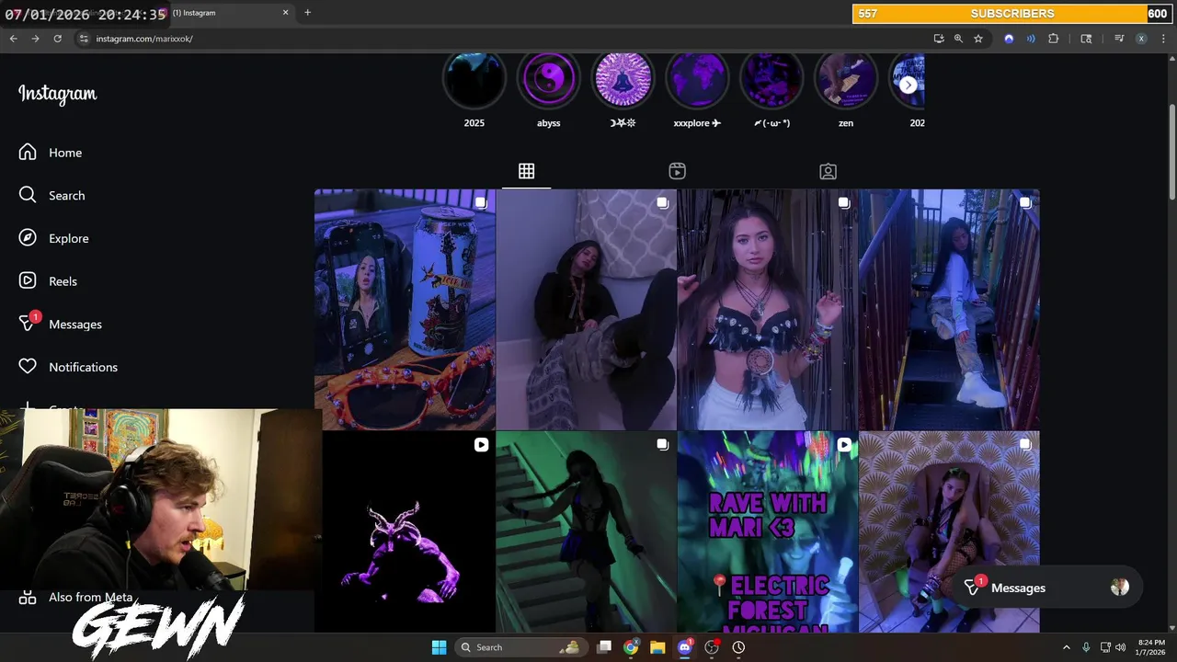
Task: Switch to the Reels profile tab
Action: tap(677, 171)
